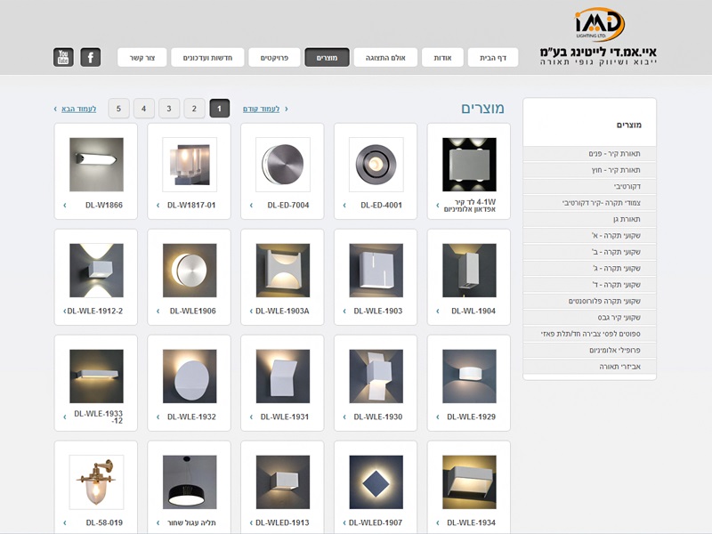This screenshot has width=712, height=534.
Task: View the DL-58-019 lantern product image
Action: coord(96,482)
